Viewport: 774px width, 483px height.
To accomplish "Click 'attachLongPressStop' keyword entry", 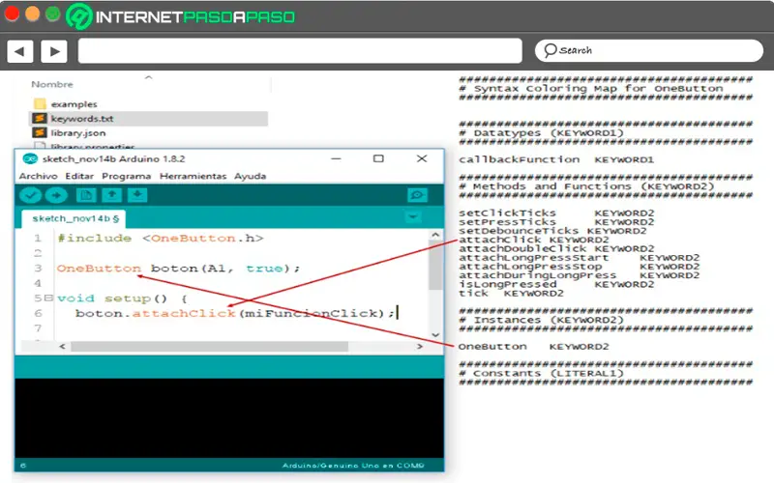I will click(x=530, y=267).
